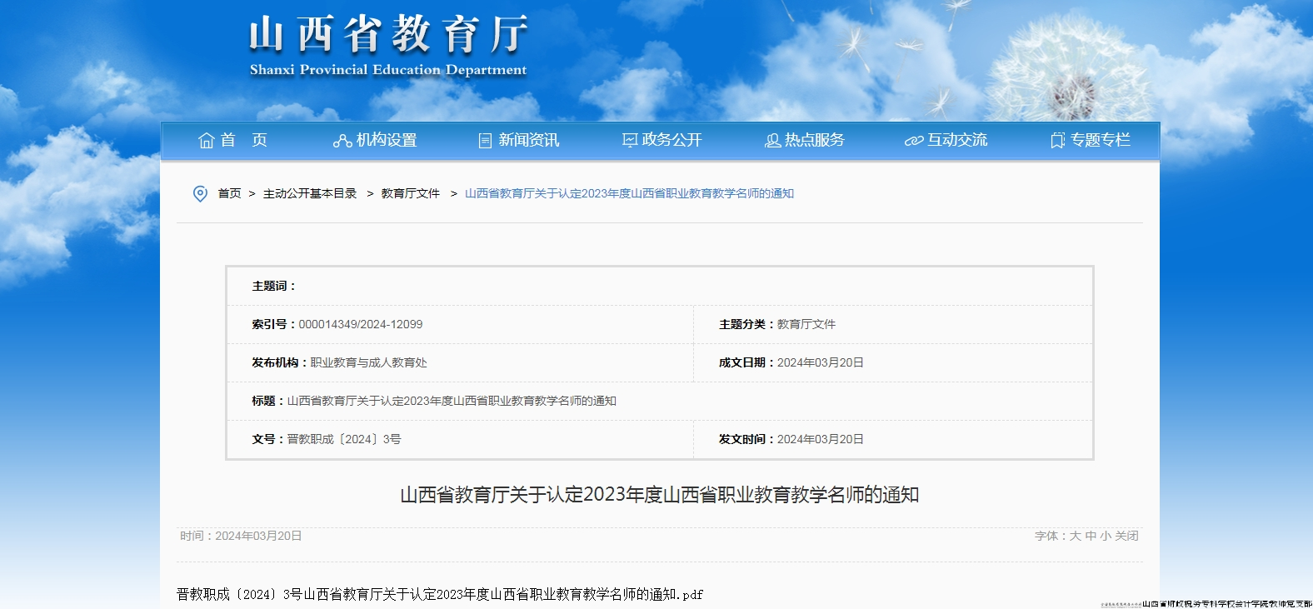Click the person icon beside 热点服务
1313x609 pixels.
(x=772, y=141)
